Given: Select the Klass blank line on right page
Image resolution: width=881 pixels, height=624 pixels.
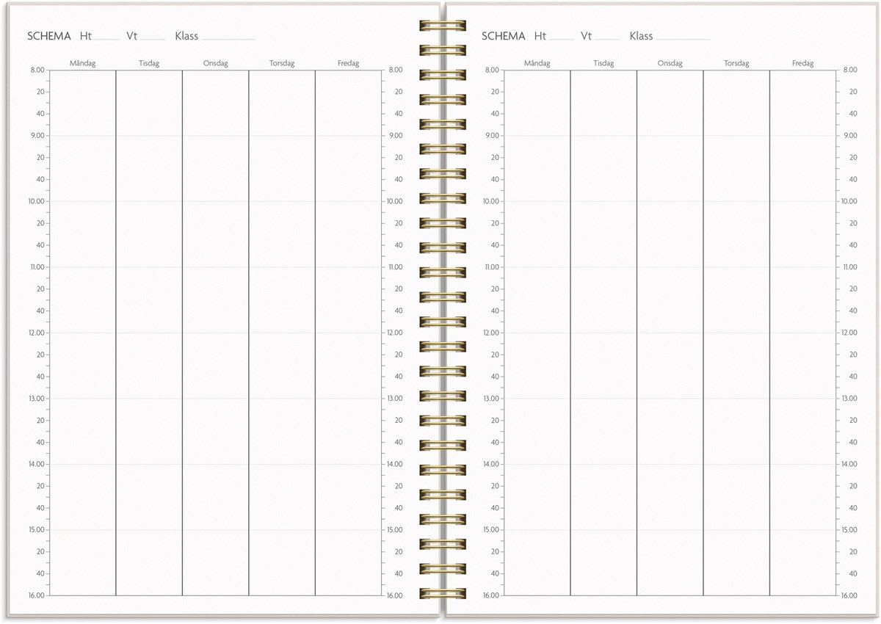Looking at the screenshot, I should pos(683,37).
